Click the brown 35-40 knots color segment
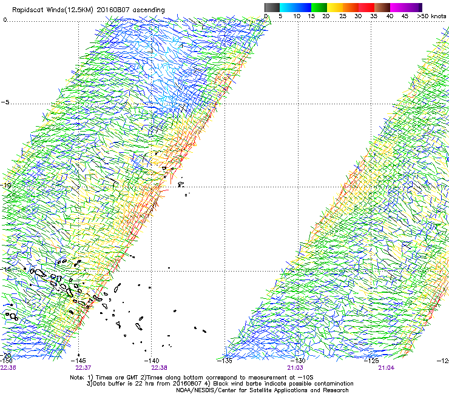This screenshot has height=394, width=449. tap(382, 7)
